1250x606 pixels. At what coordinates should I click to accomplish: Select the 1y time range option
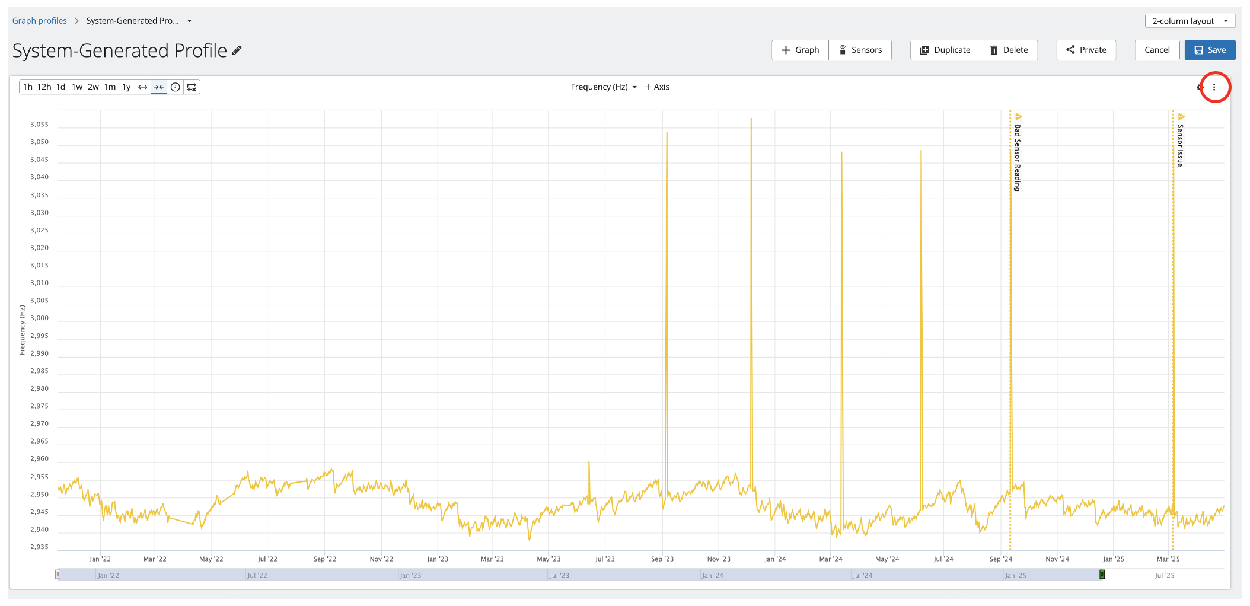tap(126, 87)
